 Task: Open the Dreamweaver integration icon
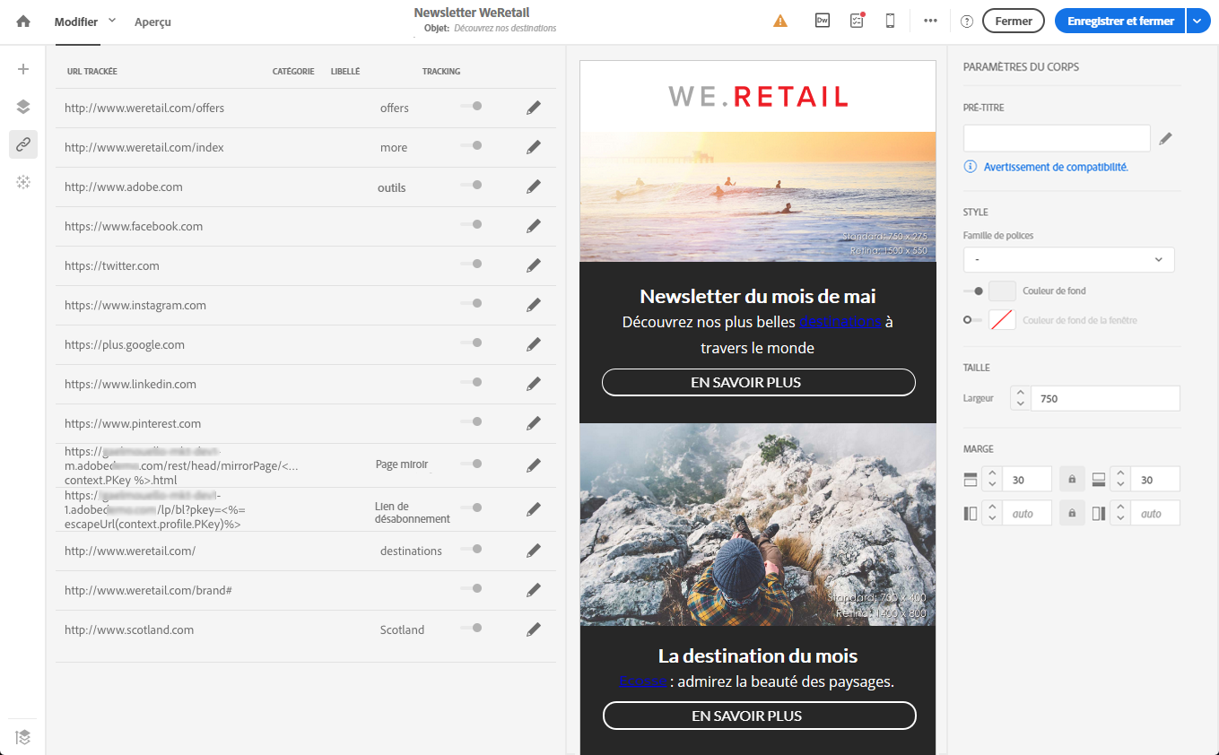pos(823,21)
